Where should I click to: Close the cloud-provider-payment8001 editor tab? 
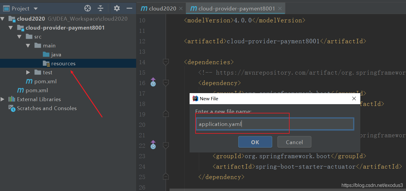(x=280, y=9)
